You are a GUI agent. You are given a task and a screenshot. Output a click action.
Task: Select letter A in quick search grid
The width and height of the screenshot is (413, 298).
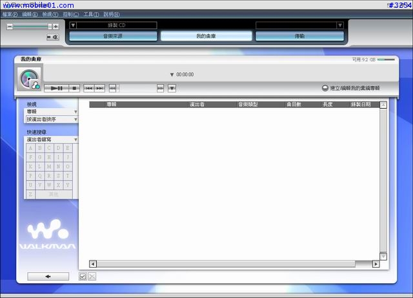pyautogui.click(x=30, y=148)
